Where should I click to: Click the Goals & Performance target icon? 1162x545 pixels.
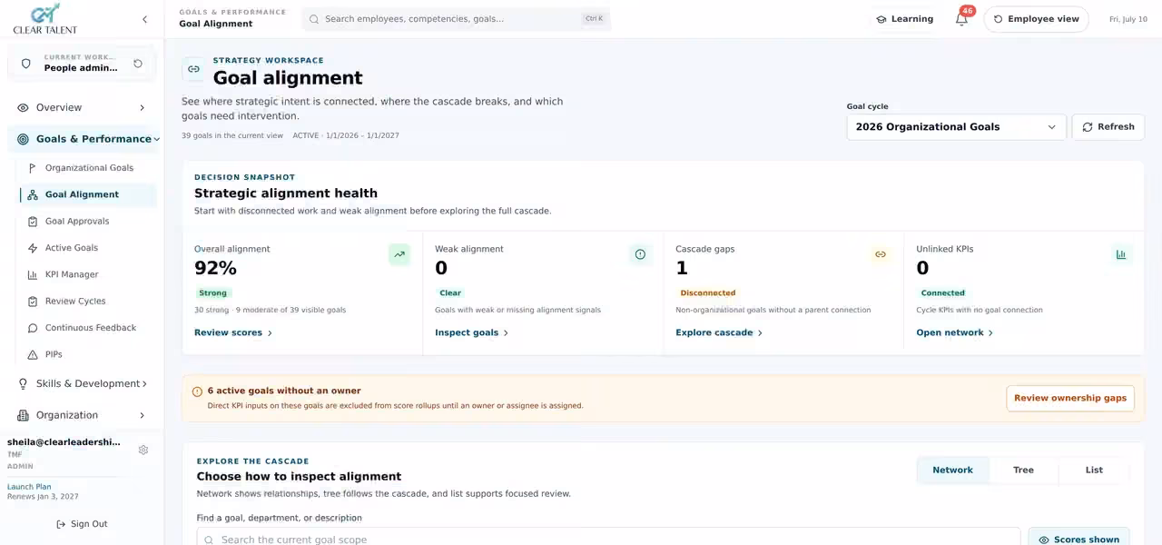24,139
